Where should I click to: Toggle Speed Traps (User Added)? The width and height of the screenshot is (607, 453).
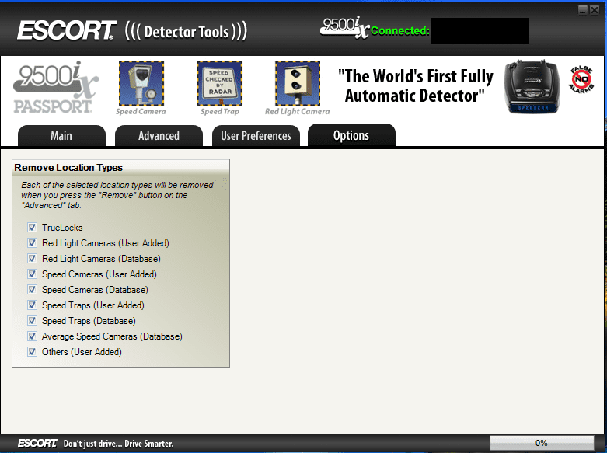point(32,305)
